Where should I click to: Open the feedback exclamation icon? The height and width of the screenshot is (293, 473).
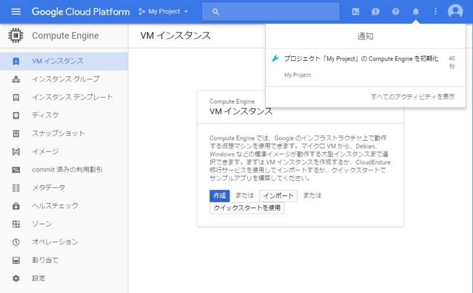[x=375, y=12]
